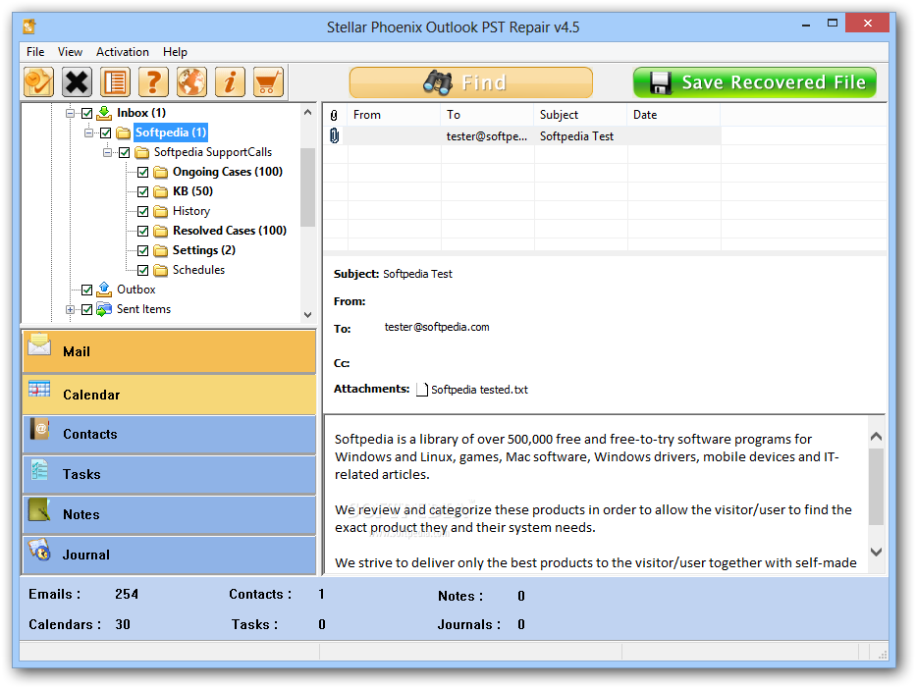Collapse the Softpedia SupportCalls node

click(107, 152)
